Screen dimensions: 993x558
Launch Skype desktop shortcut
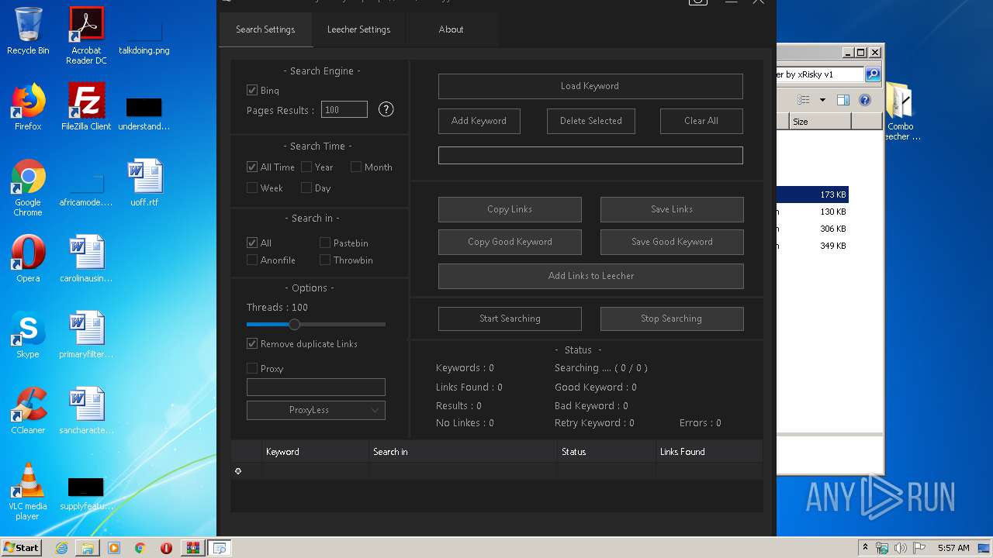point(28,335)
